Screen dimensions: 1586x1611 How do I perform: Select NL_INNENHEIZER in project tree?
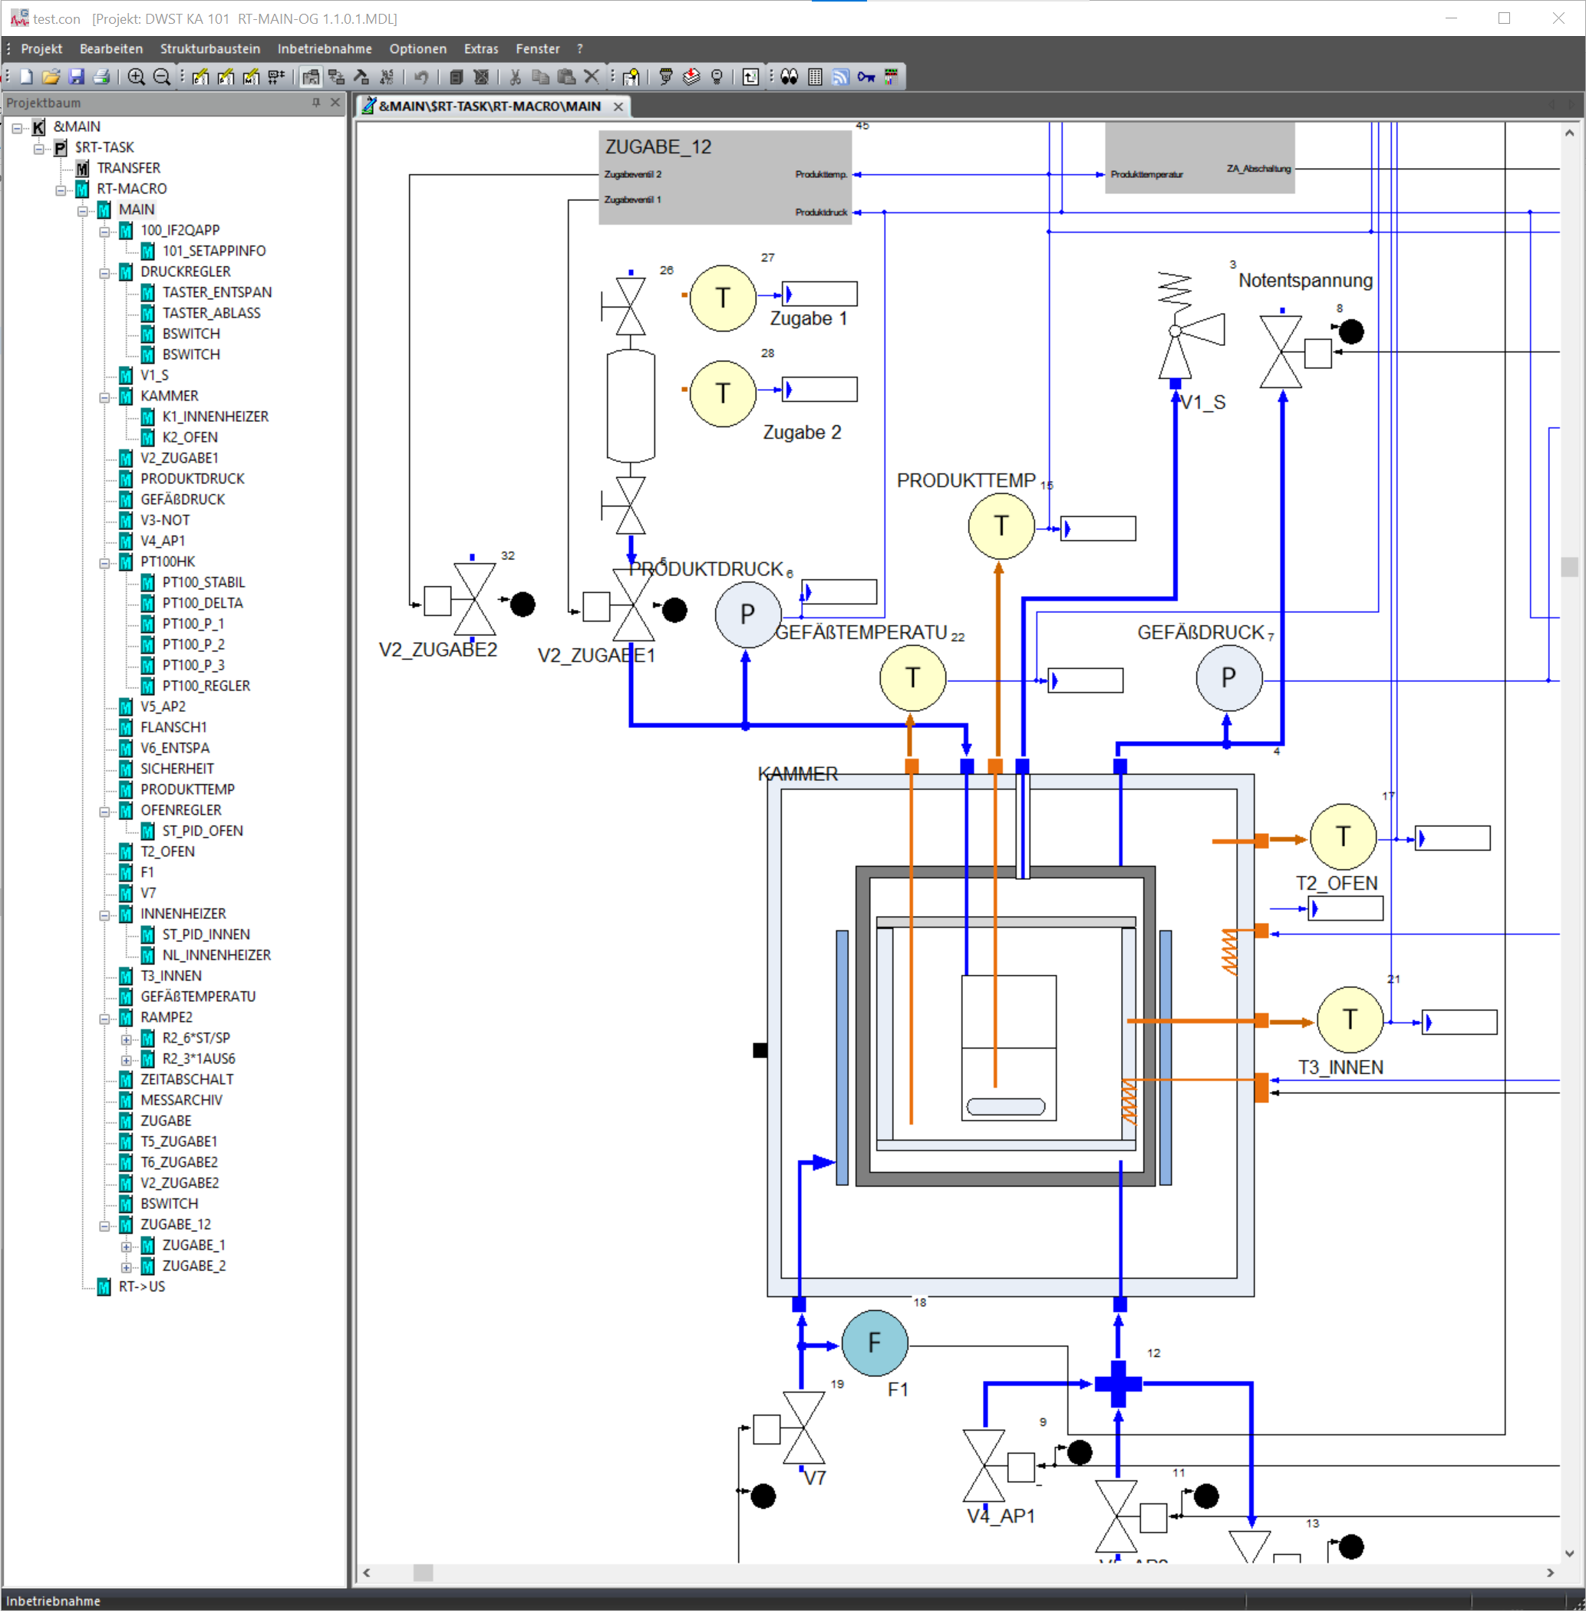click(x=216, y=955)
